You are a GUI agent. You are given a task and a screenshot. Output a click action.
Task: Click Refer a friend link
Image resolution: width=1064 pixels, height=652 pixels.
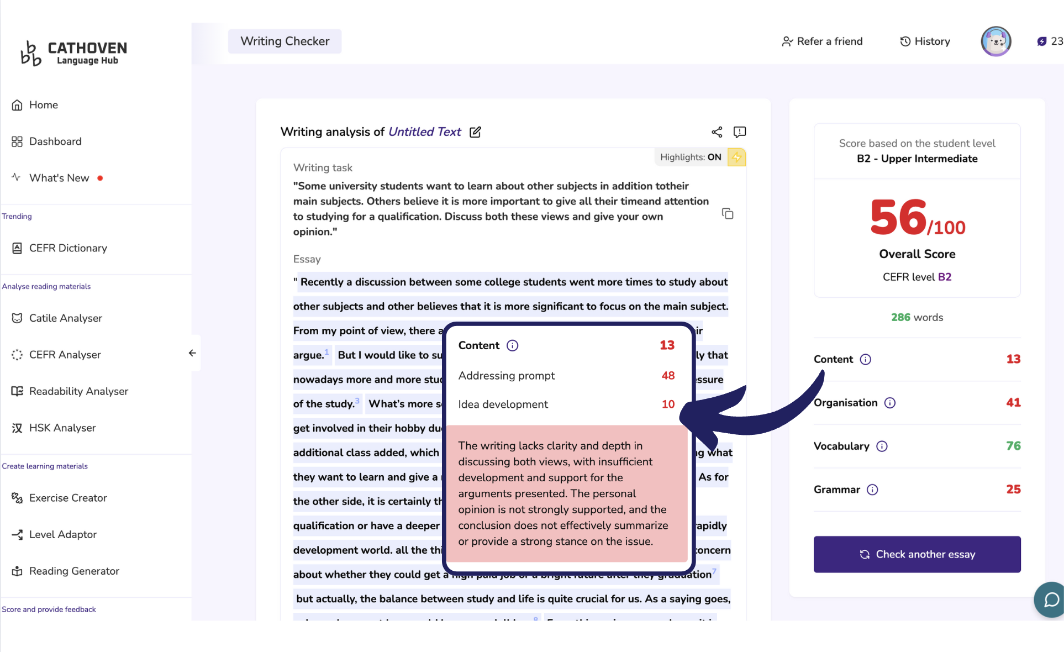(x=822, y=41)
